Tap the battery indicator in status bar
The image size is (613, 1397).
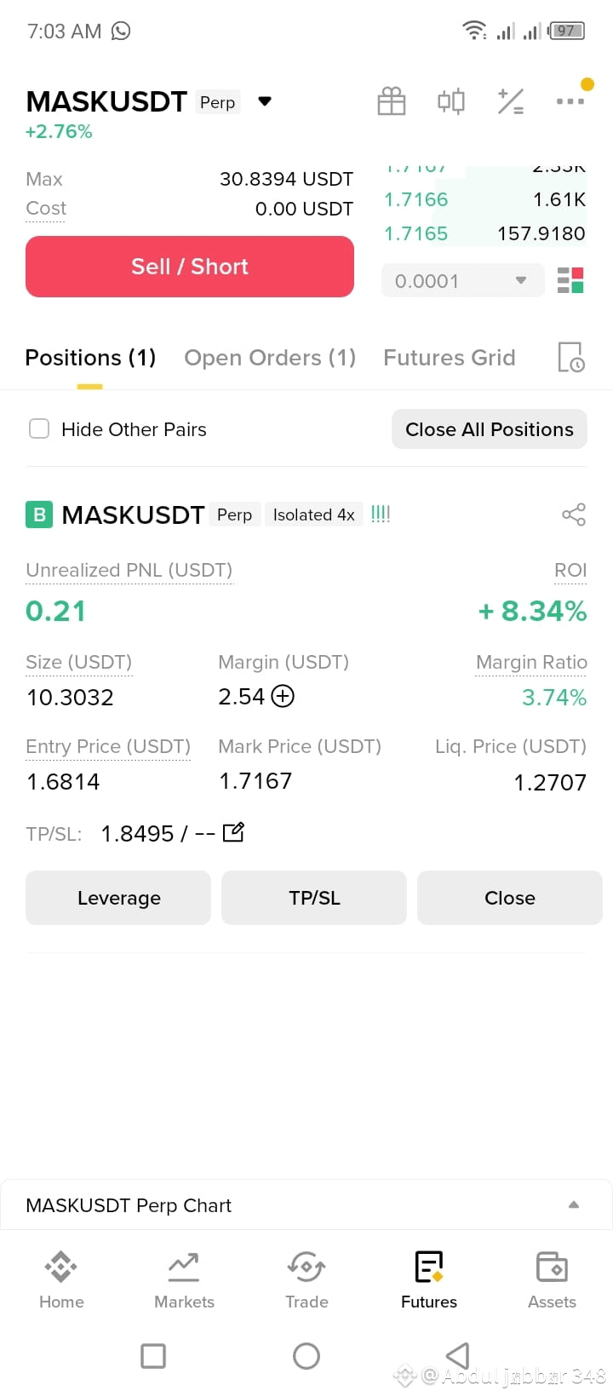(x=566, y=32)
